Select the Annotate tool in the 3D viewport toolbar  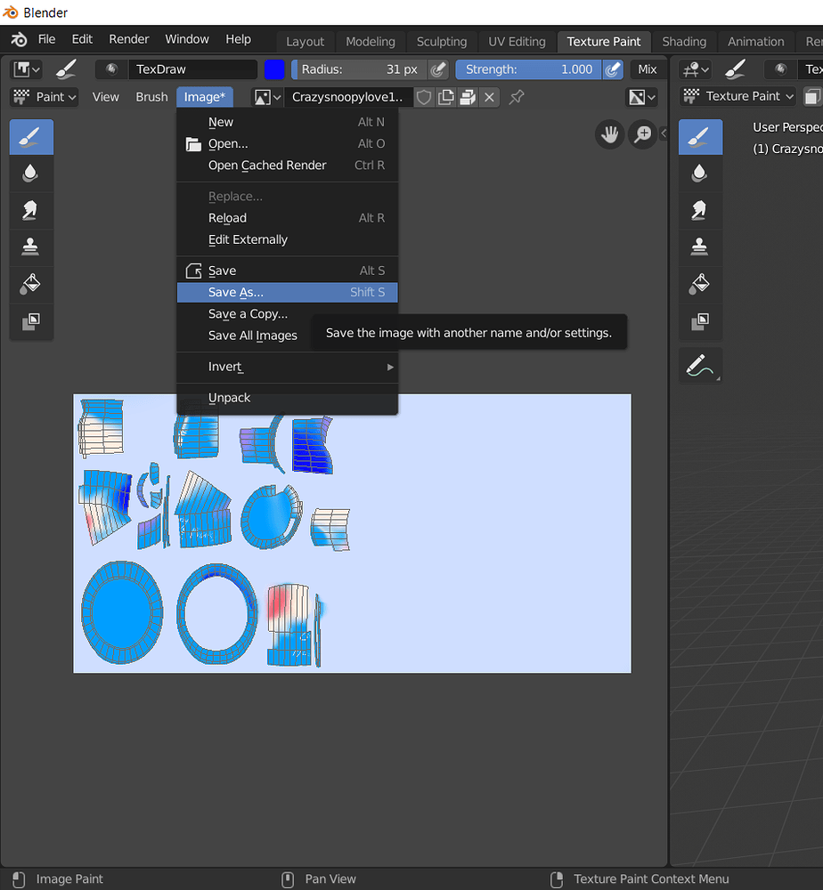tap(700, 365)
